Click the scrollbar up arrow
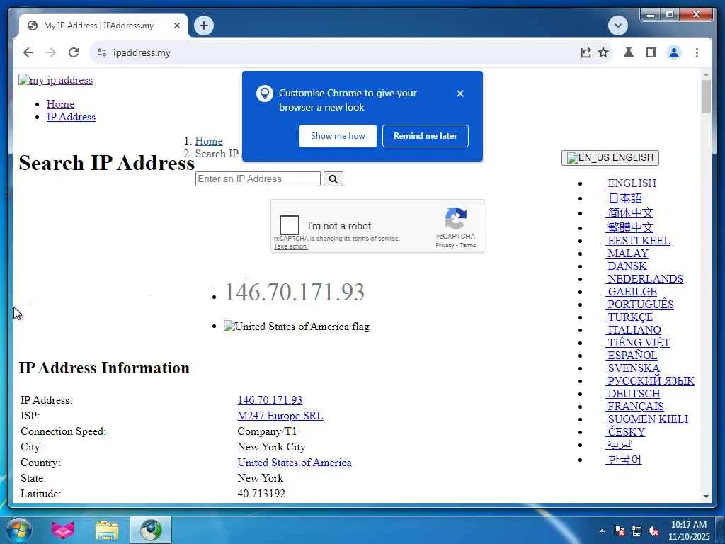 706,74
